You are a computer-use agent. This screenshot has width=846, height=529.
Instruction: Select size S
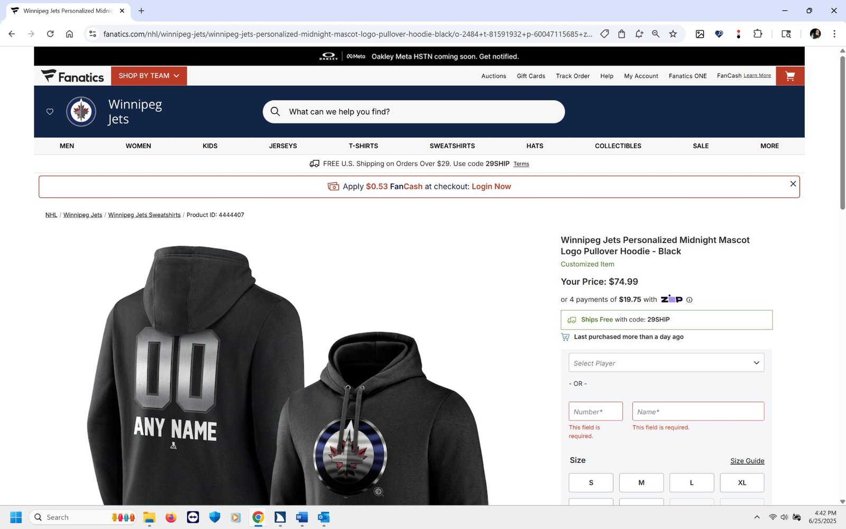tap(591, 482)
